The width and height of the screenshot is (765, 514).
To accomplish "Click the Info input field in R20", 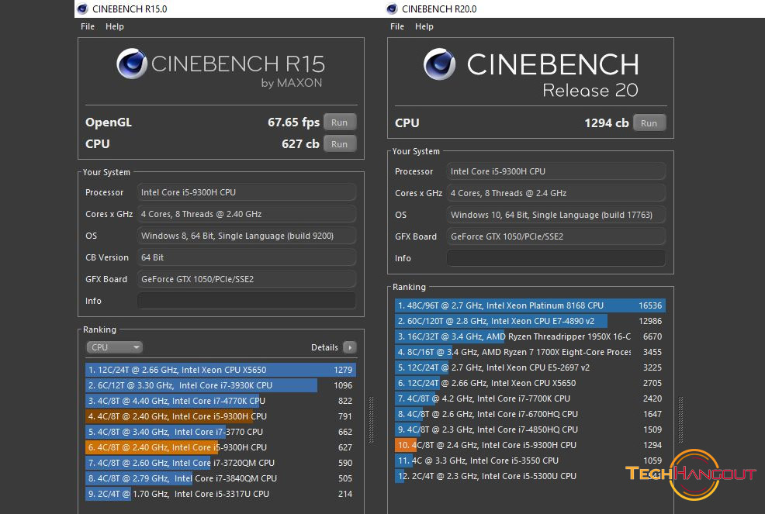I will [x=556, y=258].
